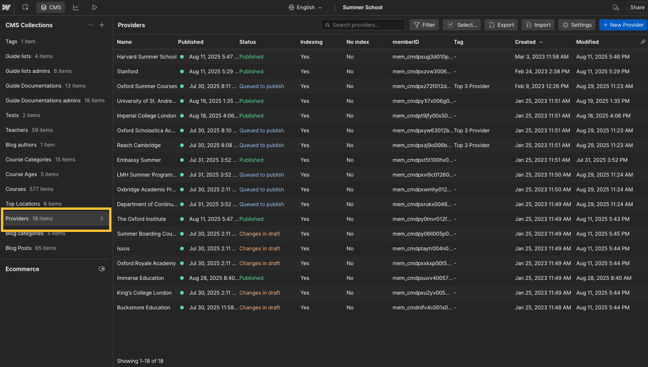This screenshot has height=367, width=648.
Task: Open the Tags collection
Action: (x=56, y=41)
